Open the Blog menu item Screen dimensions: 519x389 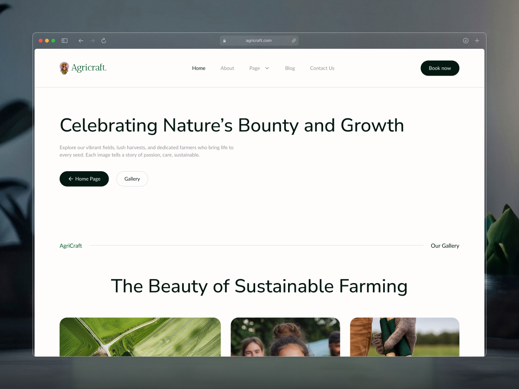coord(290,68)
